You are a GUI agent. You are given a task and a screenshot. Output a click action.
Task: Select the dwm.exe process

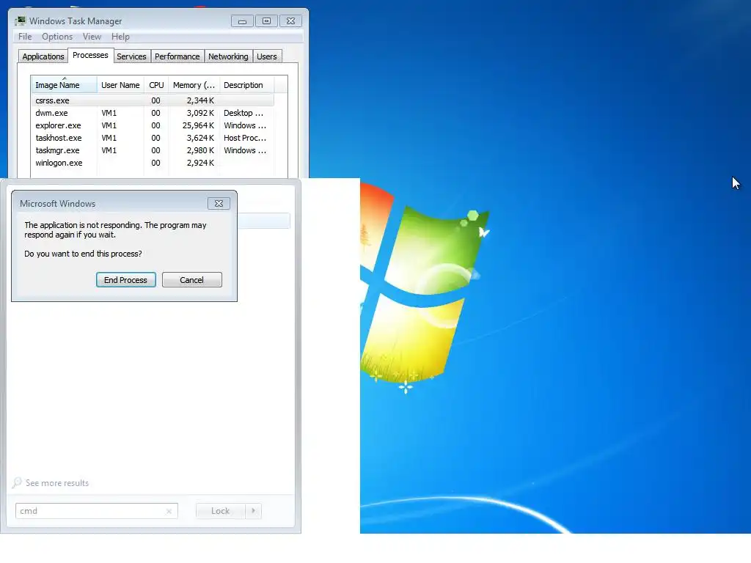point(153,113)
